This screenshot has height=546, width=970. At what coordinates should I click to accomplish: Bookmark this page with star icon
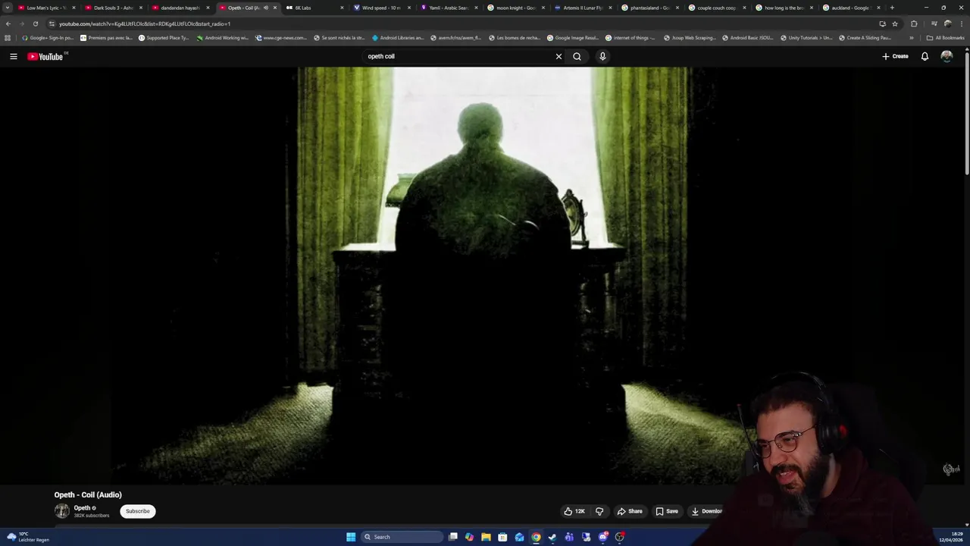[895, 24]
